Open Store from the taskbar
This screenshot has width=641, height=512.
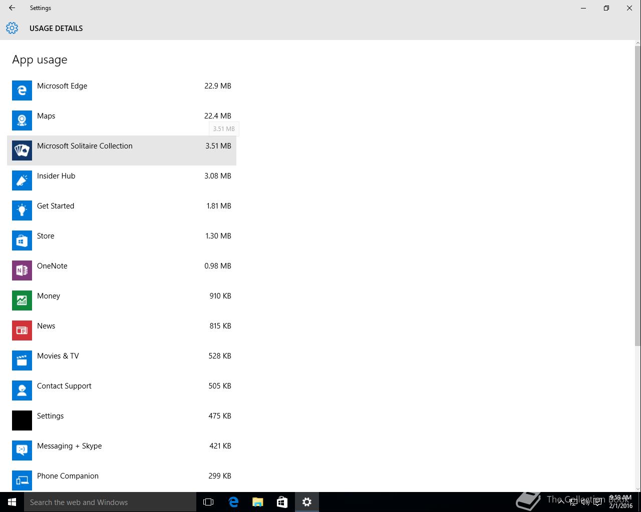(x=282, y=502)
